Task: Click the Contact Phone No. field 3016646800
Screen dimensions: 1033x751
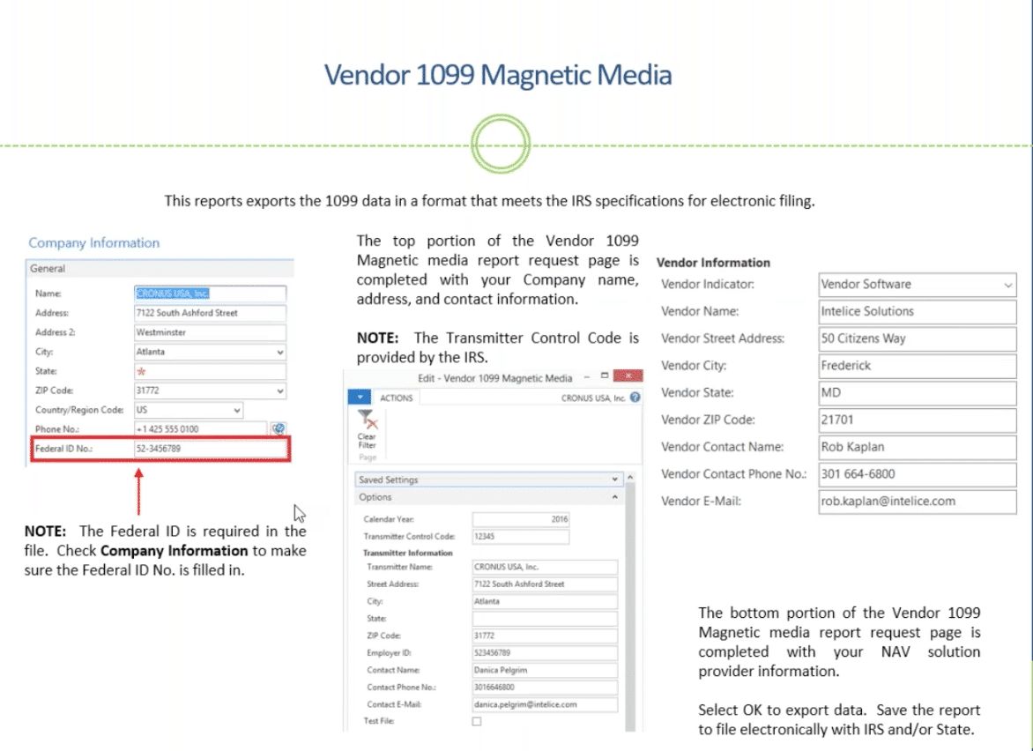Action: point(545,688)
